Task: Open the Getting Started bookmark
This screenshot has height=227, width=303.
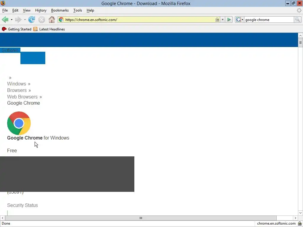Action: pos(17,29)
